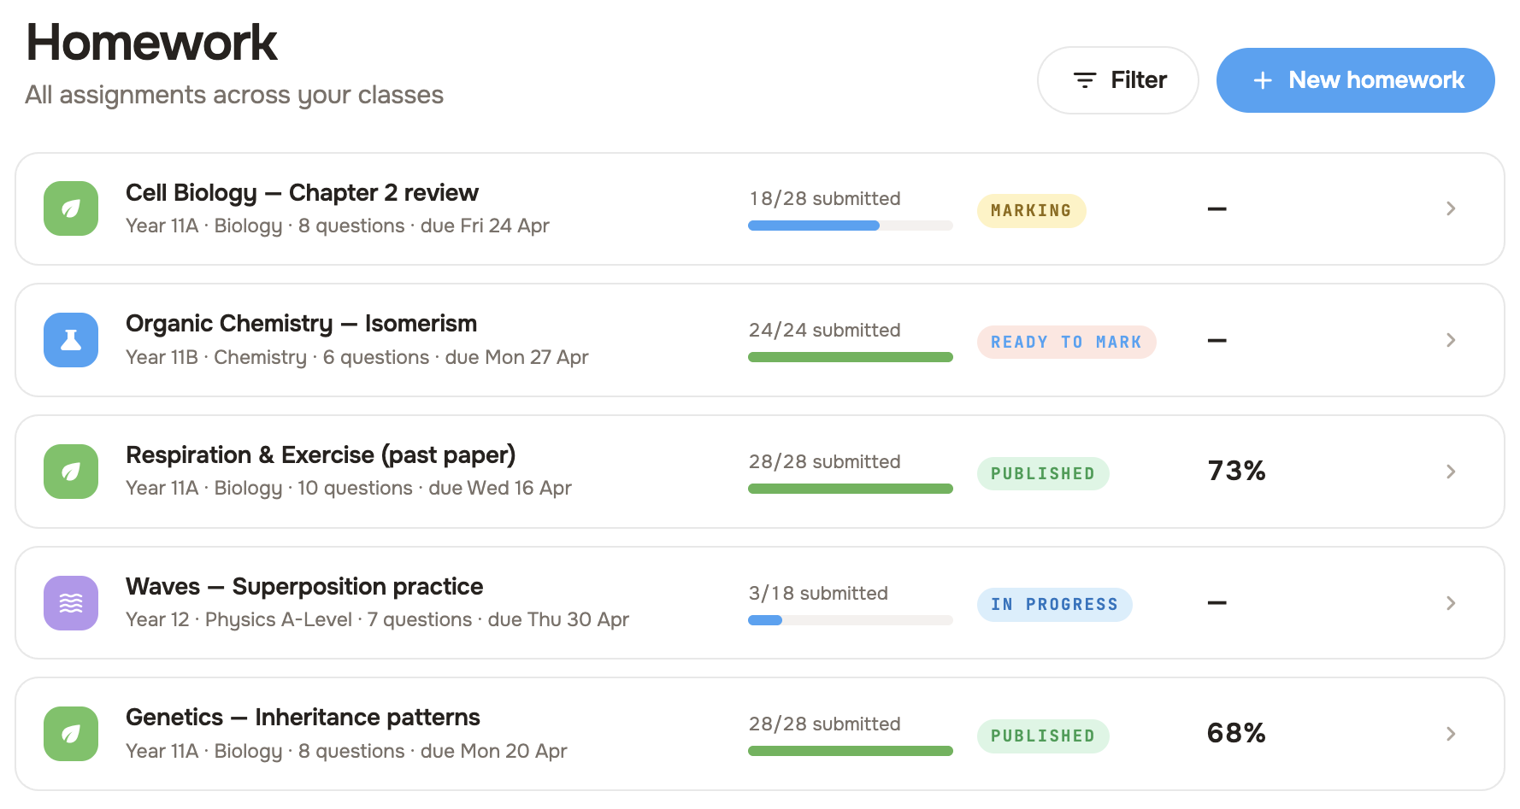The height and width of the screenshot is (809, 1520).
Task: Open the Genetics row chevron arrow
Action: (x=1451, y=734)
